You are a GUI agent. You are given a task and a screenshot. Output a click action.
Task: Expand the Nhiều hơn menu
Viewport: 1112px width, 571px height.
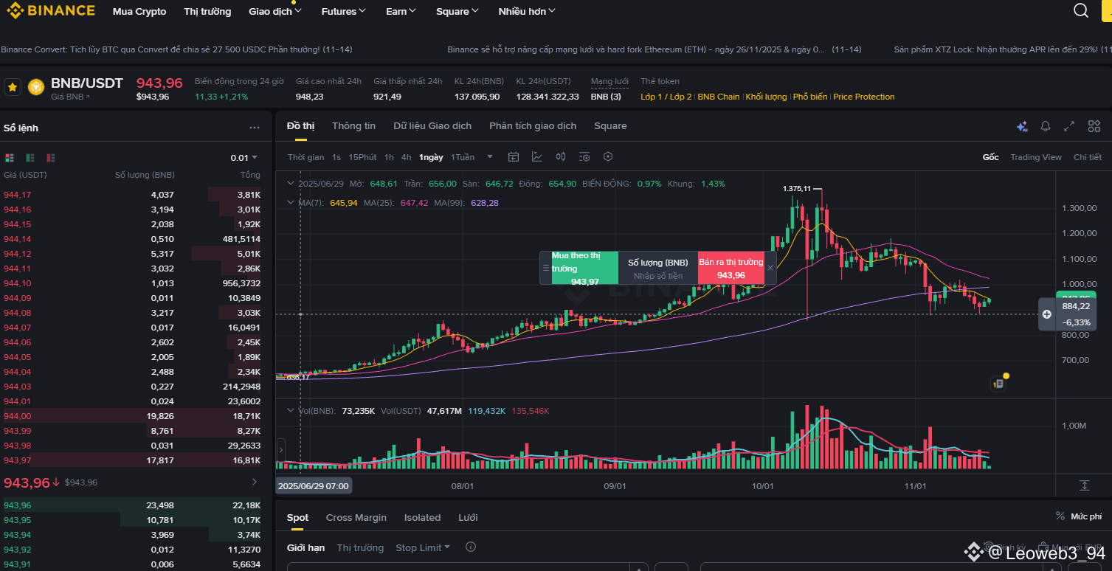click(x=527, y=11)
